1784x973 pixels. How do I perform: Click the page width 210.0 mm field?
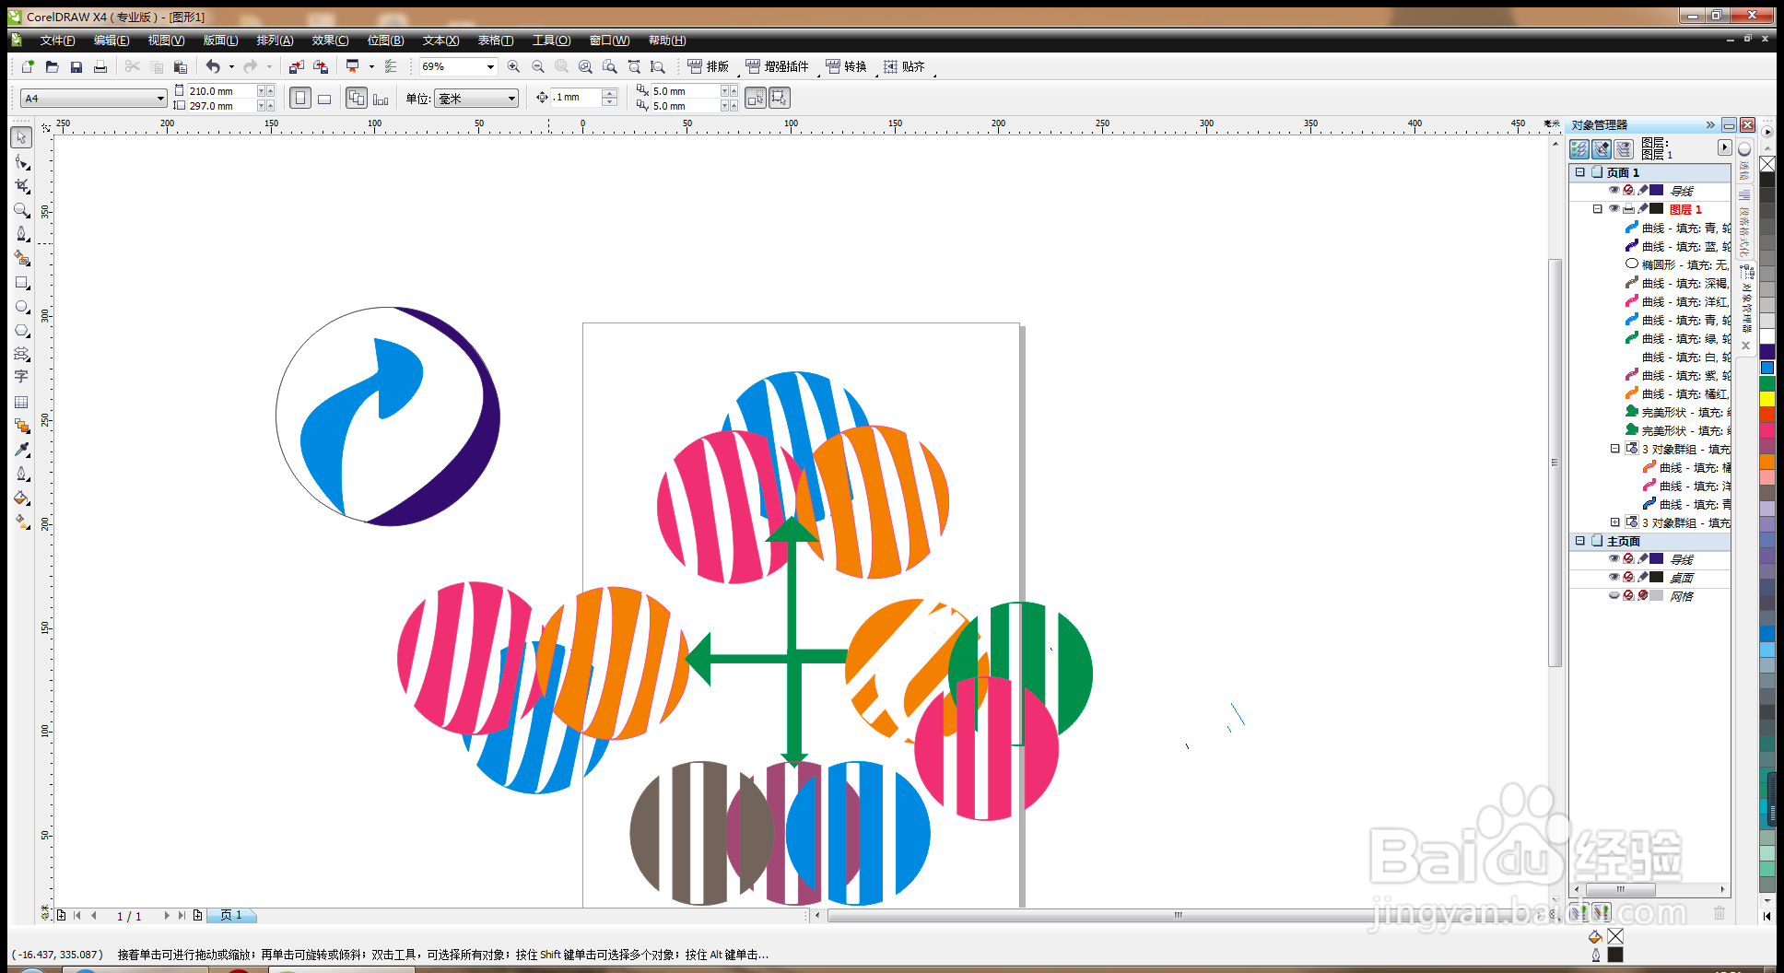point(221,91)
